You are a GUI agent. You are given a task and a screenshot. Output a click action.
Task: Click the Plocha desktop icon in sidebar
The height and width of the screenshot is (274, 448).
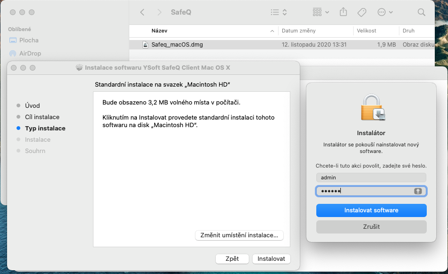coord(13,40)
